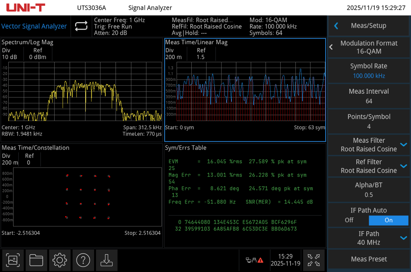Collapse the Meas/Setup menu via back chevron
The height and width of the screenshot is (272, 411).
click(336, 25)
